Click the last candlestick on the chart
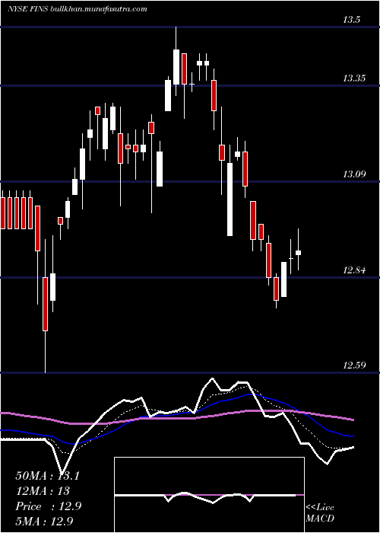The height and width of the screenshot is (533, 380). [x=298, y=250]
